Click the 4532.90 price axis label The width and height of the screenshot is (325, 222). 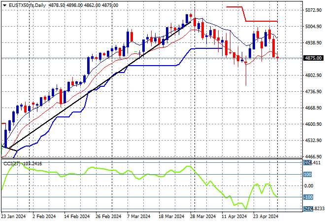pyautogui.click(x=313, y=141)
